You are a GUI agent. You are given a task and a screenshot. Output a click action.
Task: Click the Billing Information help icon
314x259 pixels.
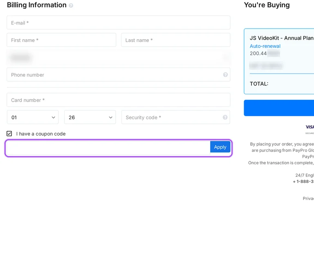71,6
